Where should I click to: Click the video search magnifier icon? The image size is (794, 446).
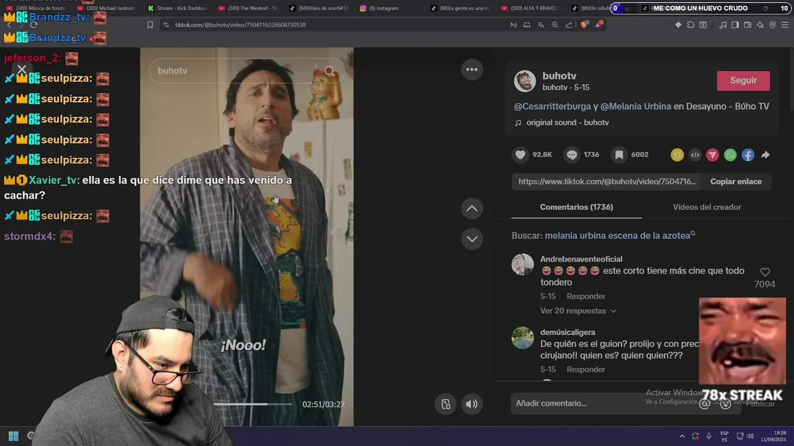coord(329,71)
